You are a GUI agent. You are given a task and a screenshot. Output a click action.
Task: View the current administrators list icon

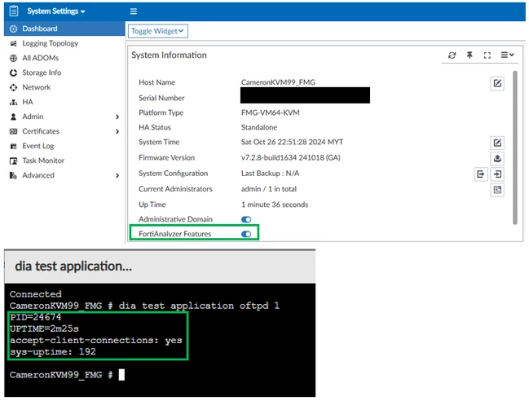click(x=497, y=190)
